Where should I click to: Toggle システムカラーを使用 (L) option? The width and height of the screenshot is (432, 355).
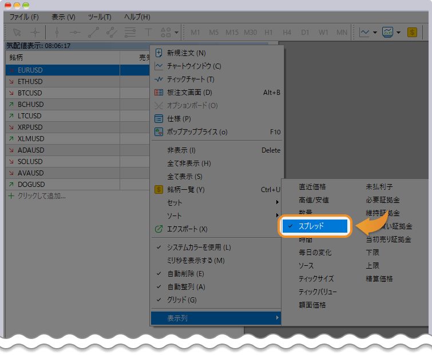pos(216,248)
